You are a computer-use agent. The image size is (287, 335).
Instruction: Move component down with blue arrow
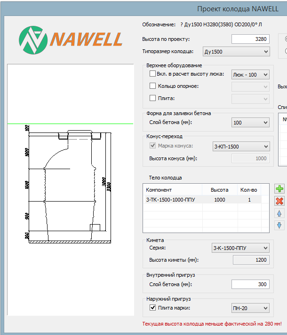pos(279,225)
